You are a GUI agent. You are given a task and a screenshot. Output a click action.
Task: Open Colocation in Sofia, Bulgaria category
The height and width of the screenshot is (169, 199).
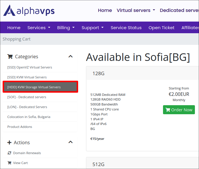pyautogui.click(x=40, y=117)
